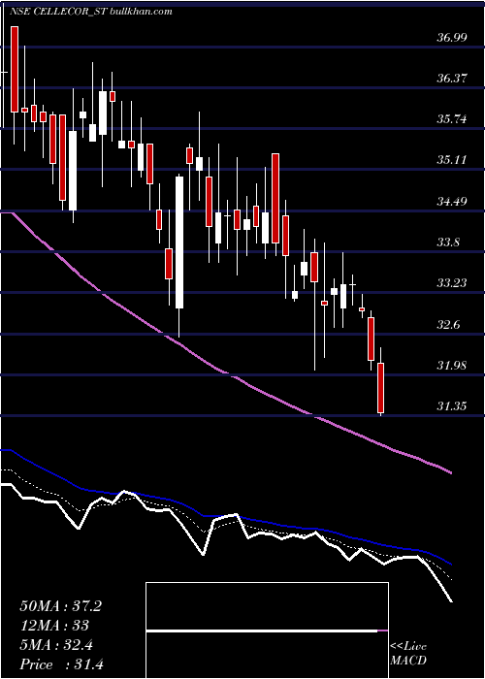Click the 34.49 price axis label
This screenshot has width=485, height=679.
(452, 201)
